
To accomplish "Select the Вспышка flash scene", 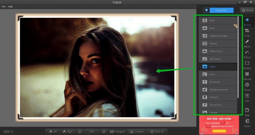I will tap(218, 82).
